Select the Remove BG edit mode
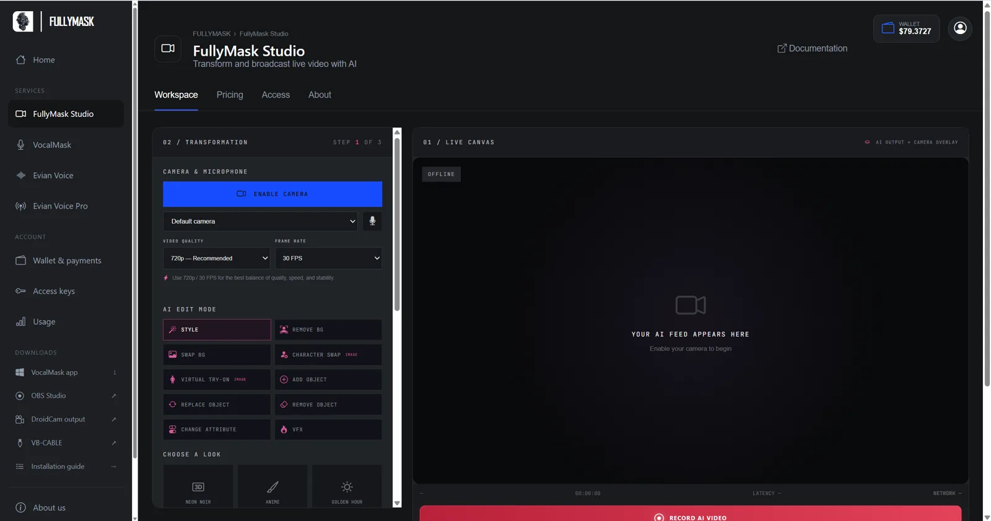 [x=328, y=330]
